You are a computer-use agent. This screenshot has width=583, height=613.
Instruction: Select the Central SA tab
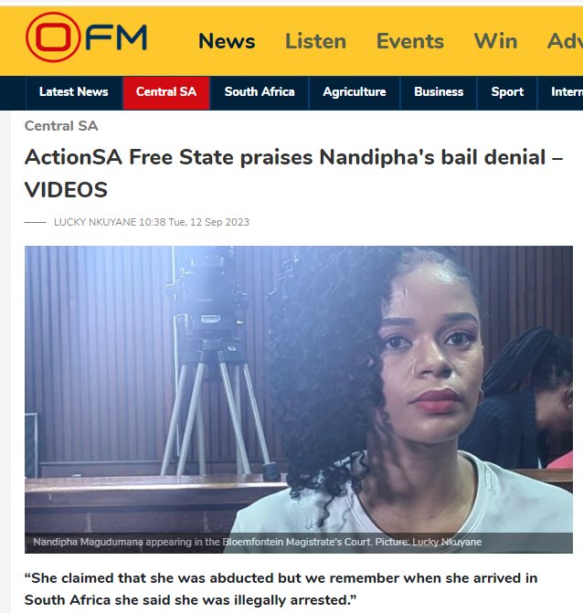(166, 92)
